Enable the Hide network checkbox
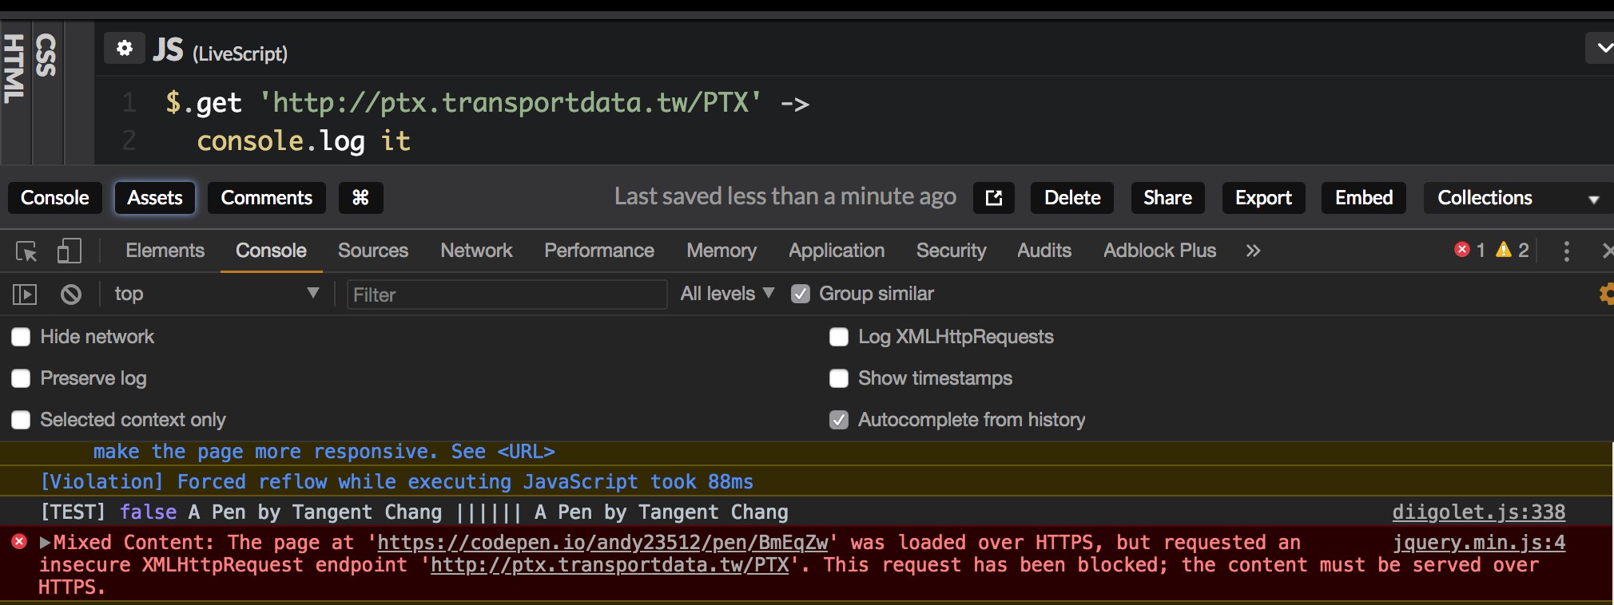This screenshot has width=1614, height=605. 21,337
